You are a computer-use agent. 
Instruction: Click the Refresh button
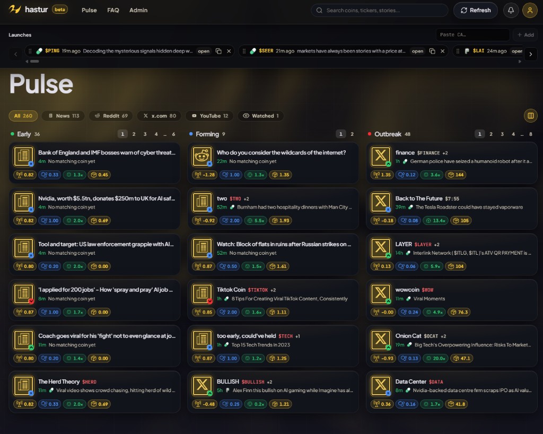click(476, 11)
